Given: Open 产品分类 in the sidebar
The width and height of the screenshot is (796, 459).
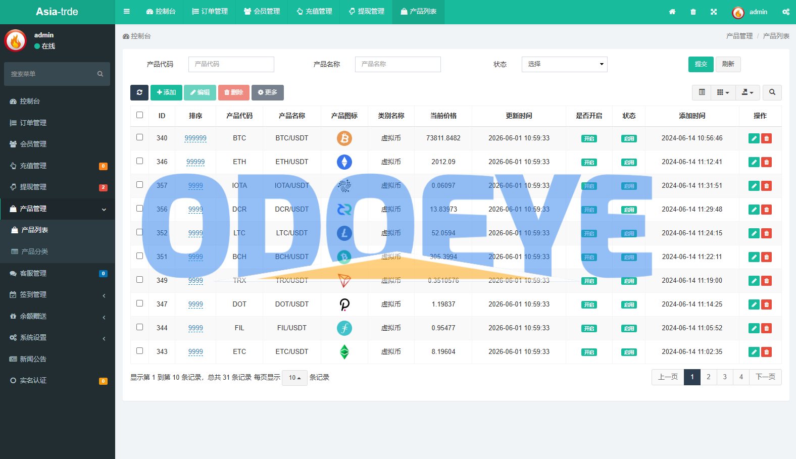Looking at the screenshot, I should (x=58, y=251).
